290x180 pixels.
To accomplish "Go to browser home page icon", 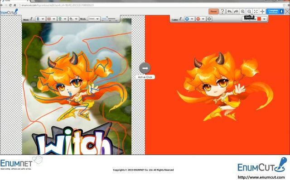I will [x=15, y=5].
